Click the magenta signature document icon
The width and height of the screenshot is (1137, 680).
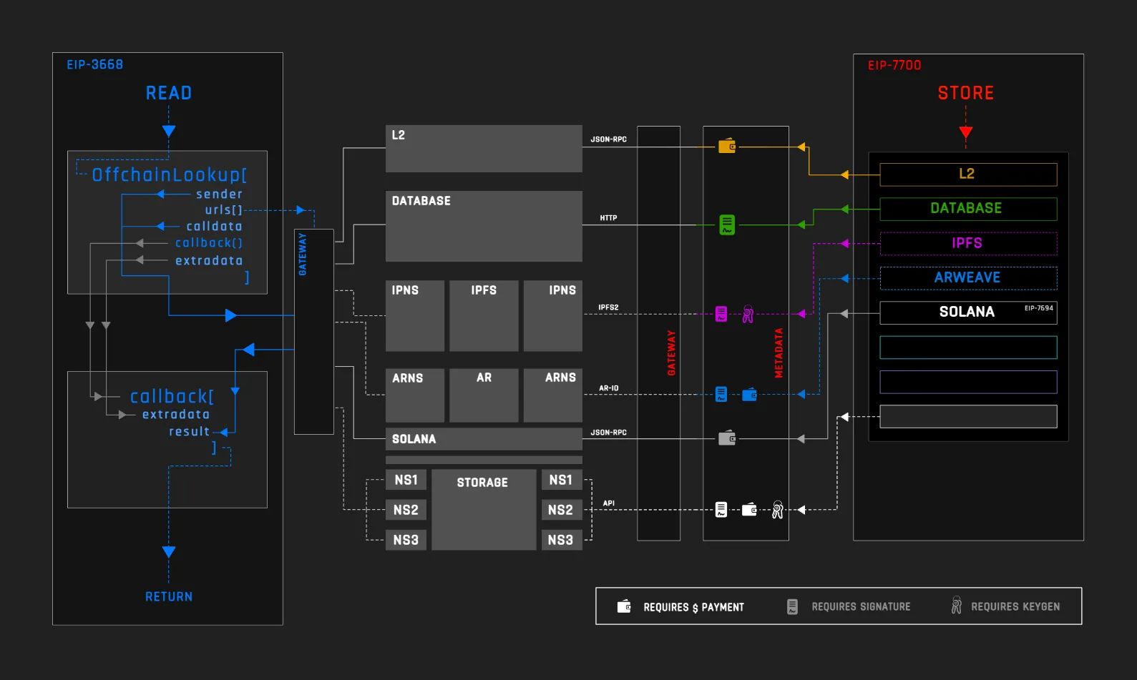[721, 314]
